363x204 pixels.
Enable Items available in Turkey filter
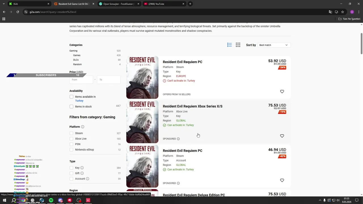(x=71, y=97)
